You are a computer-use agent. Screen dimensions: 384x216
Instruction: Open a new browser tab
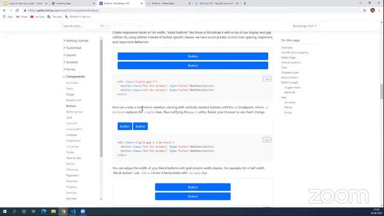tap(245, 4)
